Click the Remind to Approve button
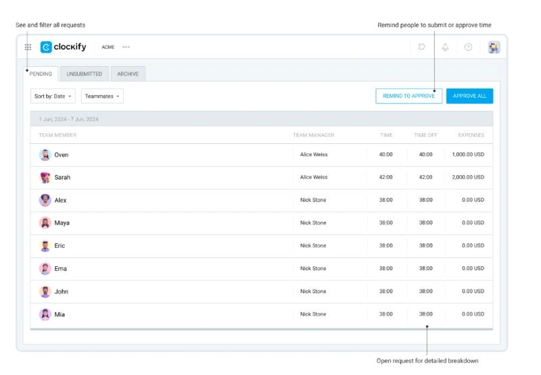 pos(409,96)
